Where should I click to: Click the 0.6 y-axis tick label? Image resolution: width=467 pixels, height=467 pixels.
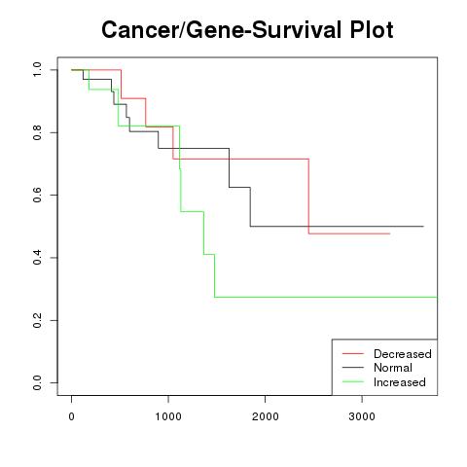tap(37, 195)
